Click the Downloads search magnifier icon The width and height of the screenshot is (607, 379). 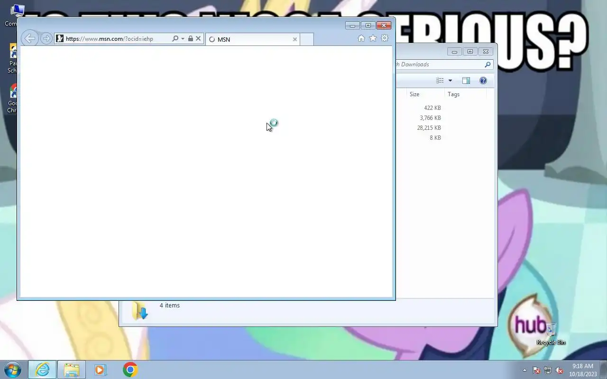pyautogui.click(x=487, y=64)
